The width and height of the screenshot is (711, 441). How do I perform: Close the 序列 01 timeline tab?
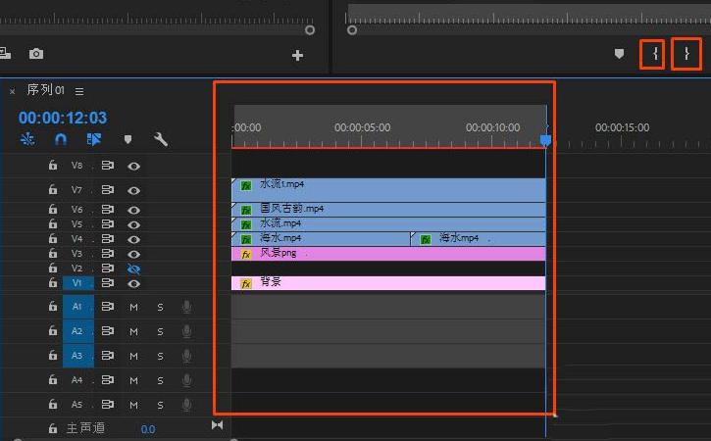(12, 91)
